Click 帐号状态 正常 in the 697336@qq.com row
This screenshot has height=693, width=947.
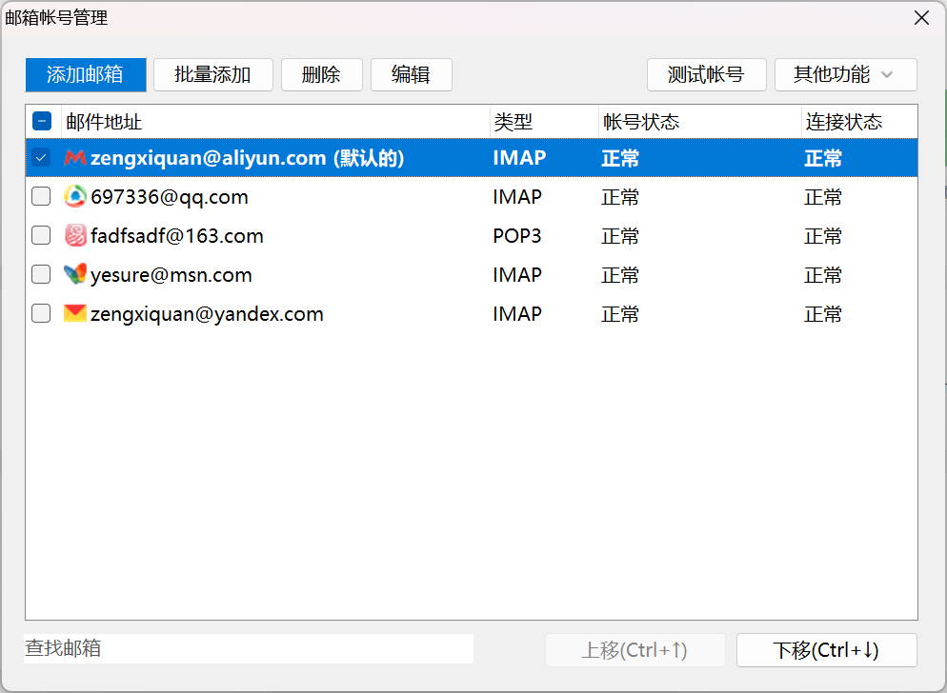(619, 197)
